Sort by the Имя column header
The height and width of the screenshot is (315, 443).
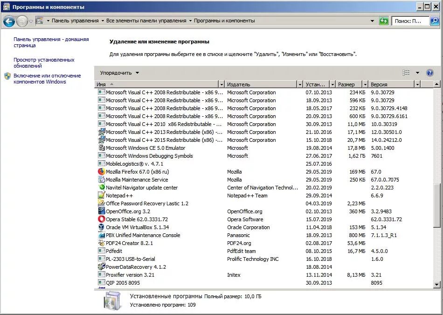point(157,84)
